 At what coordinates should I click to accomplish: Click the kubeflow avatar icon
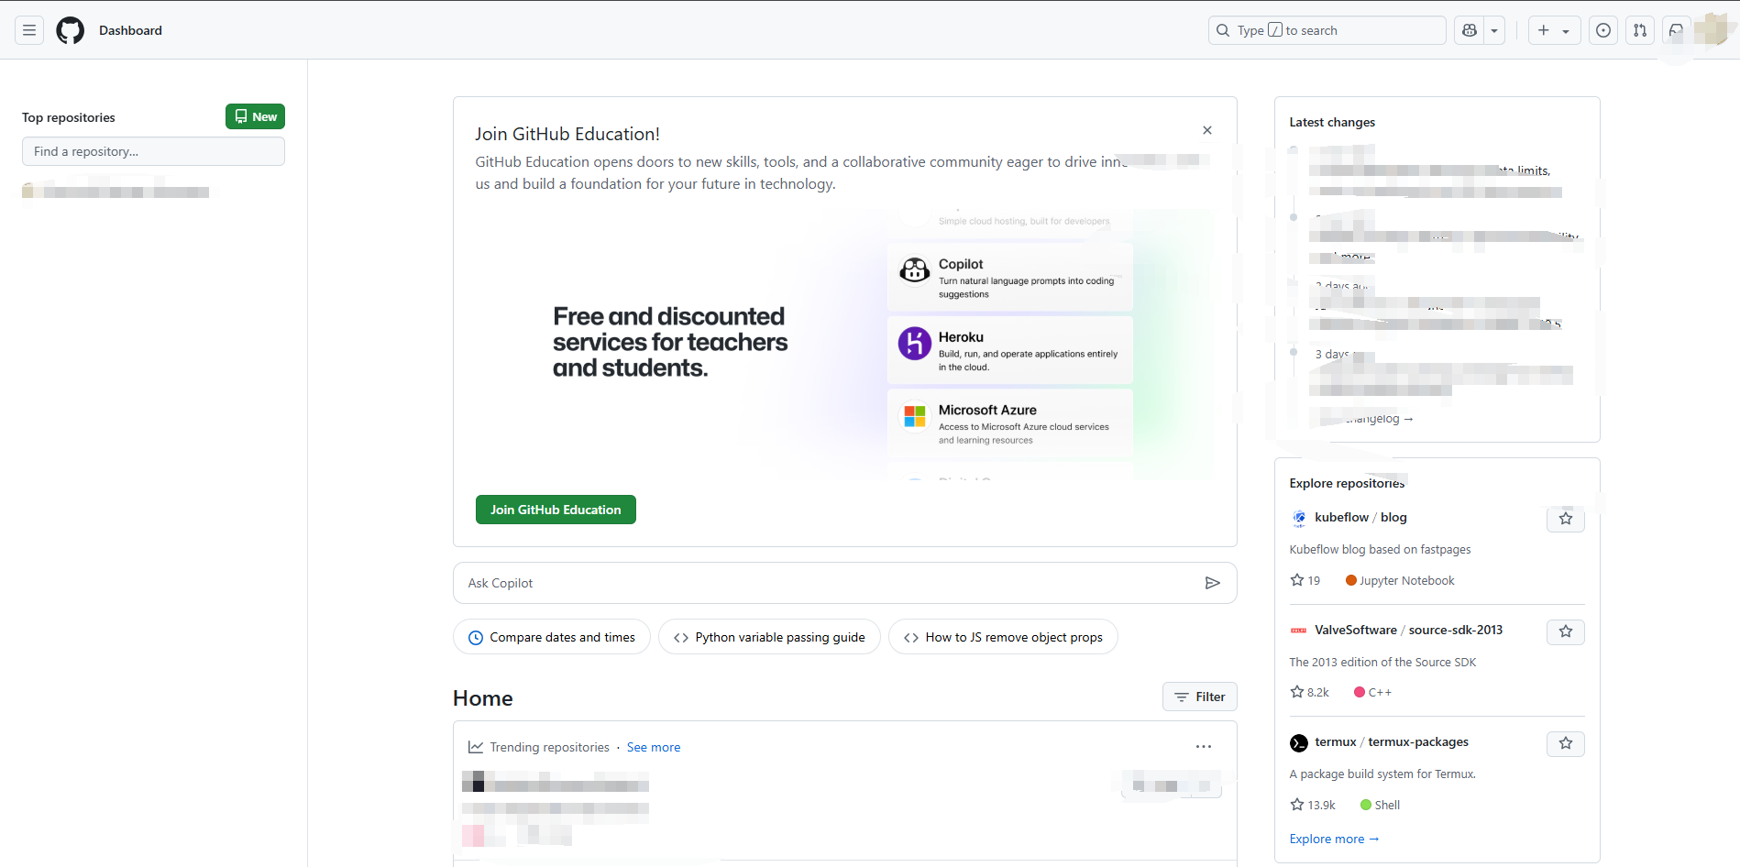1299,518
